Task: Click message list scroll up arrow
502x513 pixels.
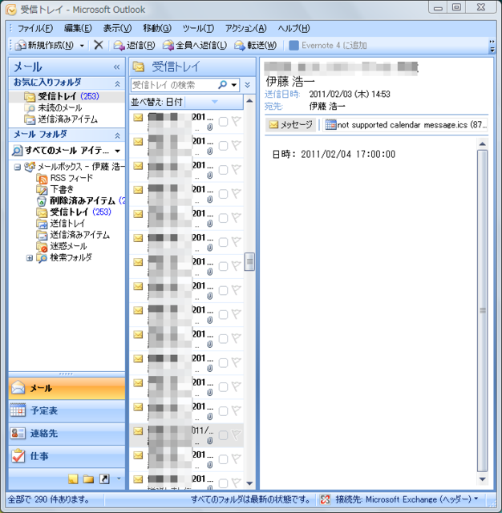Action: (249, 101)
